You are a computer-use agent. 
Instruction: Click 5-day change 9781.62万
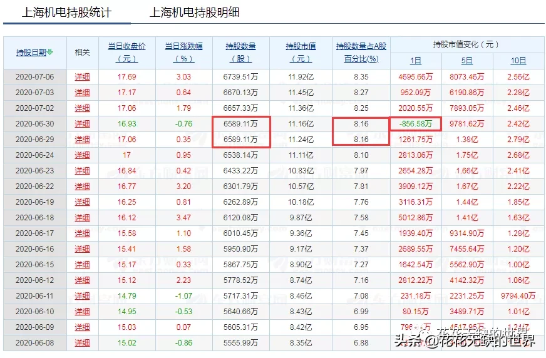click(467, 124)
